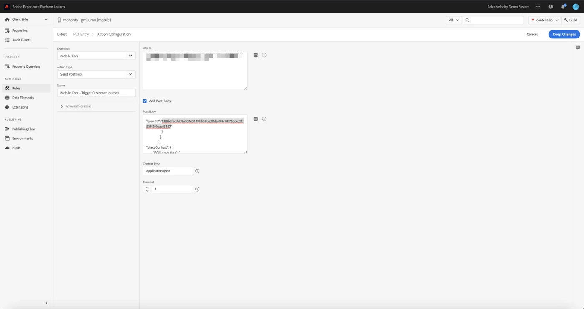Show info for URL field
This screenshot has width=584, height=309.
click(x=264, y=55)
